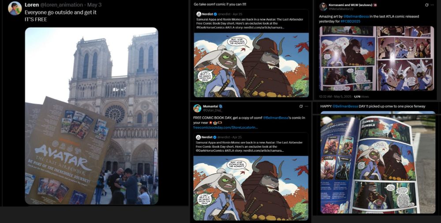The width and height of the screenshot is (441, 223).
Task: Open the Appa and Momo image under Mumantai's tweet
Action: click(251, 188)
